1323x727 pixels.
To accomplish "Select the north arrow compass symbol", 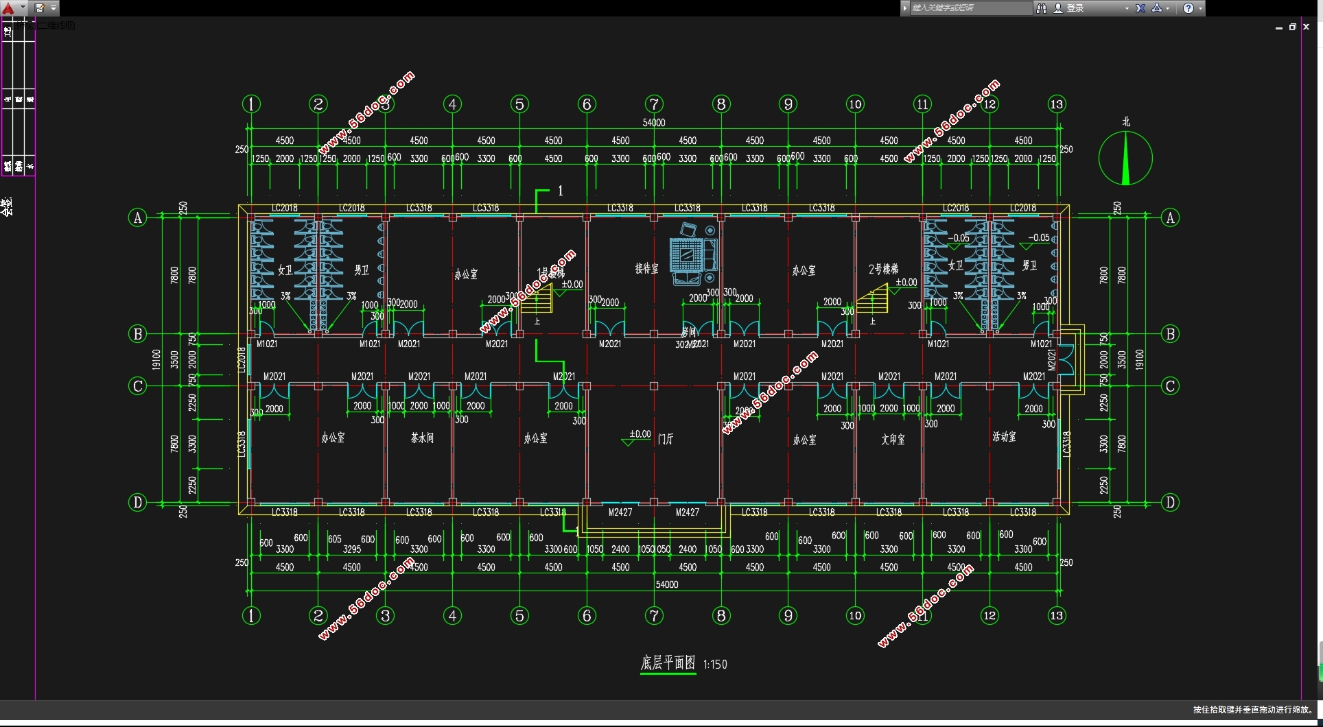I will click(x=1125, y=158).
